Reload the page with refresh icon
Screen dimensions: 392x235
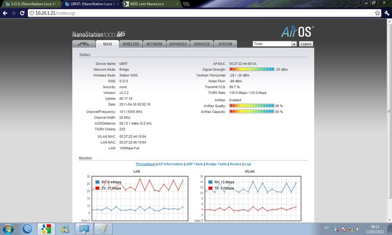tap(22, 13)
